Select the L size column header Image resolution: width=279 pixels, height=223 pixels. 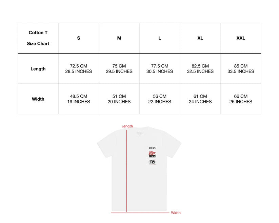160,38
